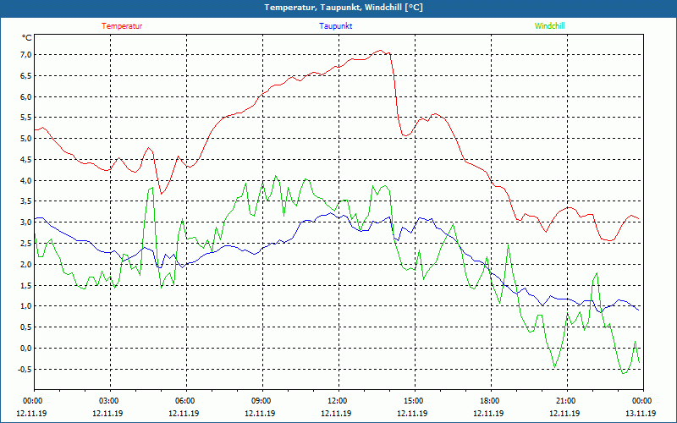The image size is (677, 423).
Task: Click the red Temperatur legend label
Action: [122, 26]
